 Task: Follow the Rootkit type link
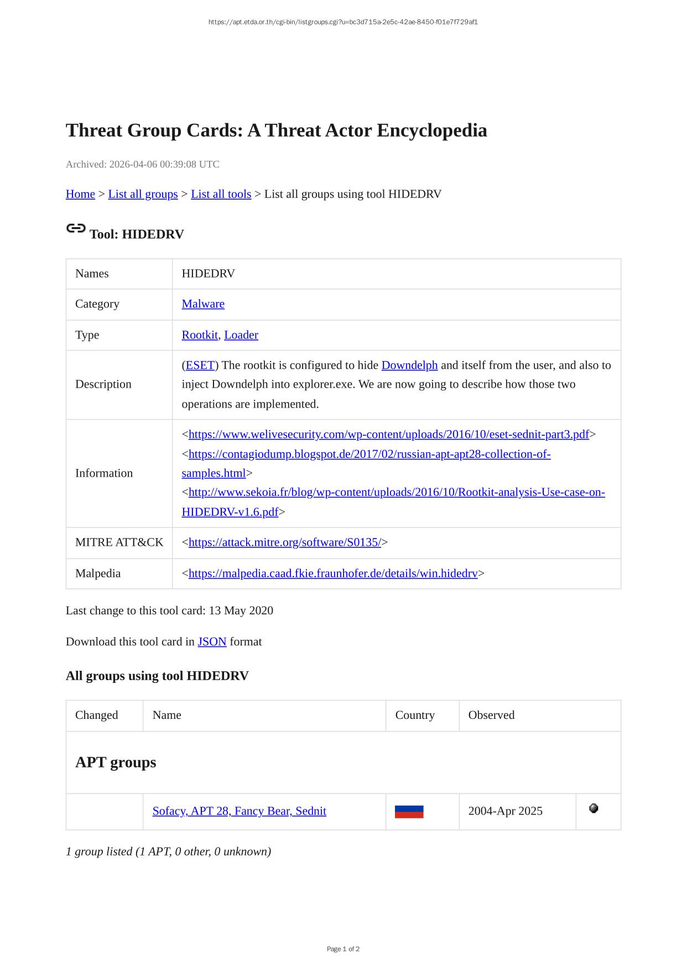pyautogui.click(x=200, y=335)
